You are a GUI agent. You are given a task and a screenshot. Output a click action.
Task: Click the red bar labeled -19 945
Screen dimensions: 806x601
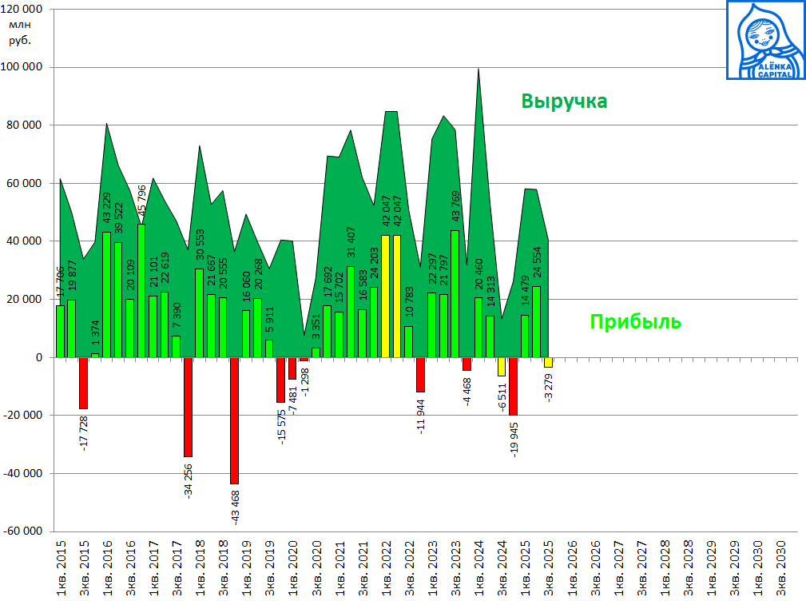pyautogui.click(x=513, y=386)
